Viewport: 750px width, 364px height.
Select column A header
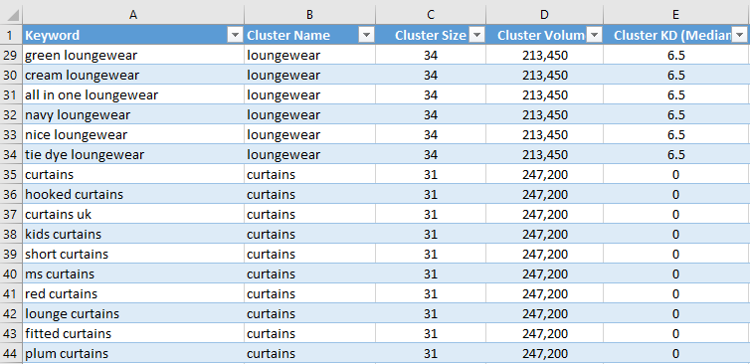click(133, 15)
